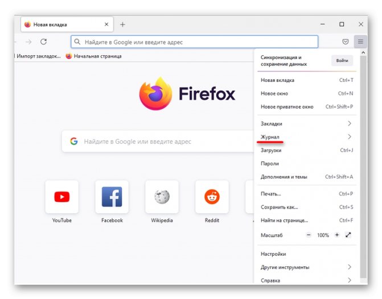Expand the Справка submenu
This screenshot has height=299, width=382.
(x=307, y=280)
